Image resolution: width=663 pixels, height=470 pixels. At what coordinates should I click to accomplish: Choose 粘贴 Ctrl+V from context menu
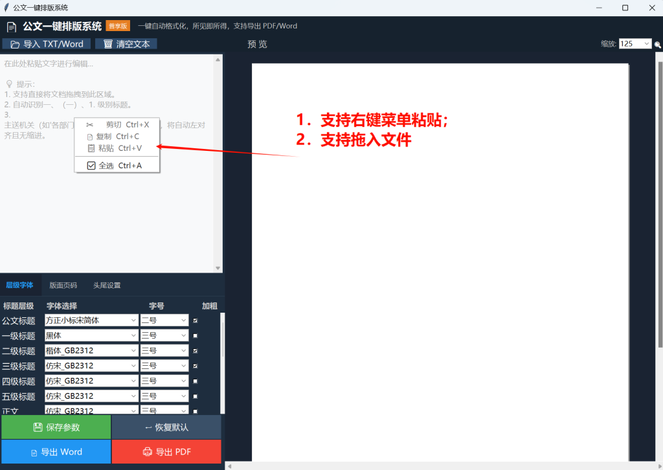coord(117,148)
